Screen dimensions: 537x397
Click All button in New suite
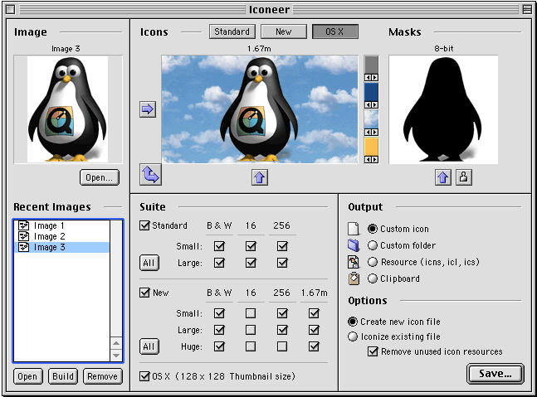149,346
